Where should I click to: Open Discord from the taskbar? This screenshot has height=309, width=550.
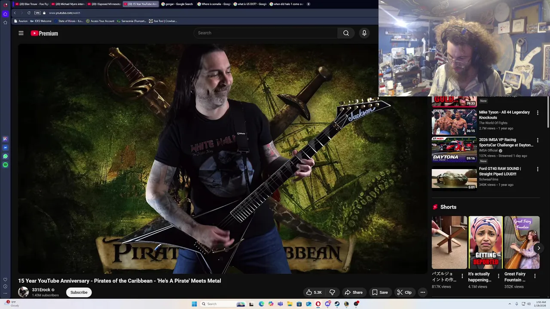(x=328, y=304)
